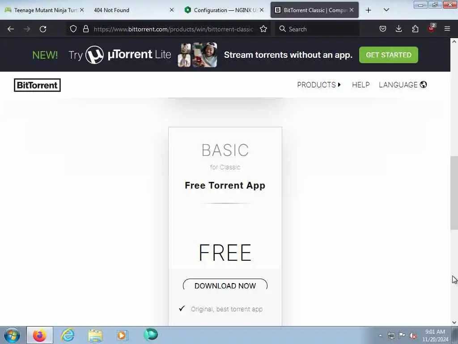Image resolution: width=458 pixels, height=344 pixels.
Task: Reload the BitTorrent page
Action: pyautogui.click(x=43, y=29)
